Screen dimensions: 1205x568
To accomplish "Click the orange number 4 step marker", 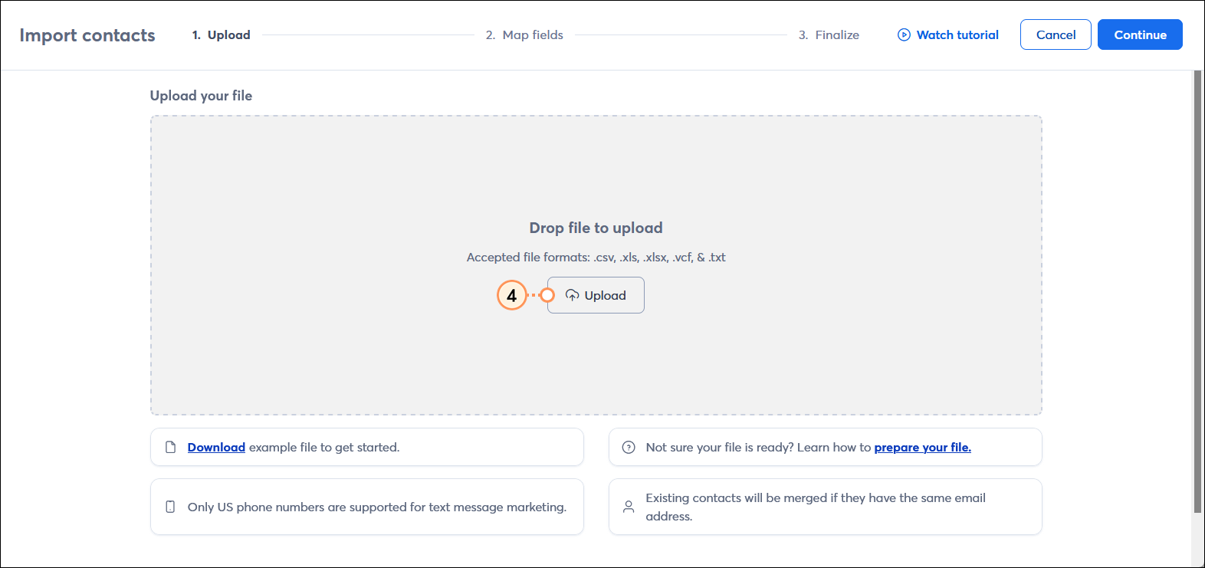I will [511, 295].
